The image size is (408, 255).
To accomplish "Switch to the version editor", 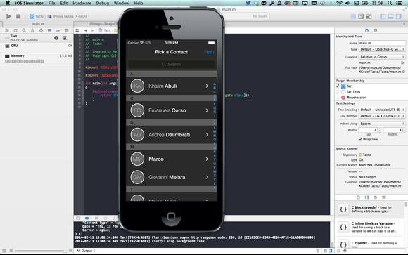I will 369,16.
